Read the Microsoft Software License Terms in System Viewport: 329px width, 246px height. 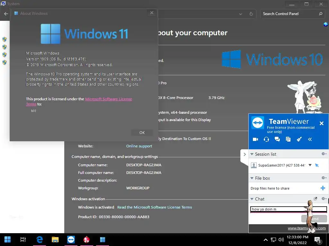155,207
